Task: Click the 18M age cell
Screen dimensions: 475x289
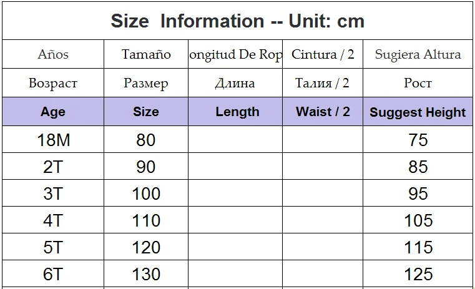Action: [53, 139]
